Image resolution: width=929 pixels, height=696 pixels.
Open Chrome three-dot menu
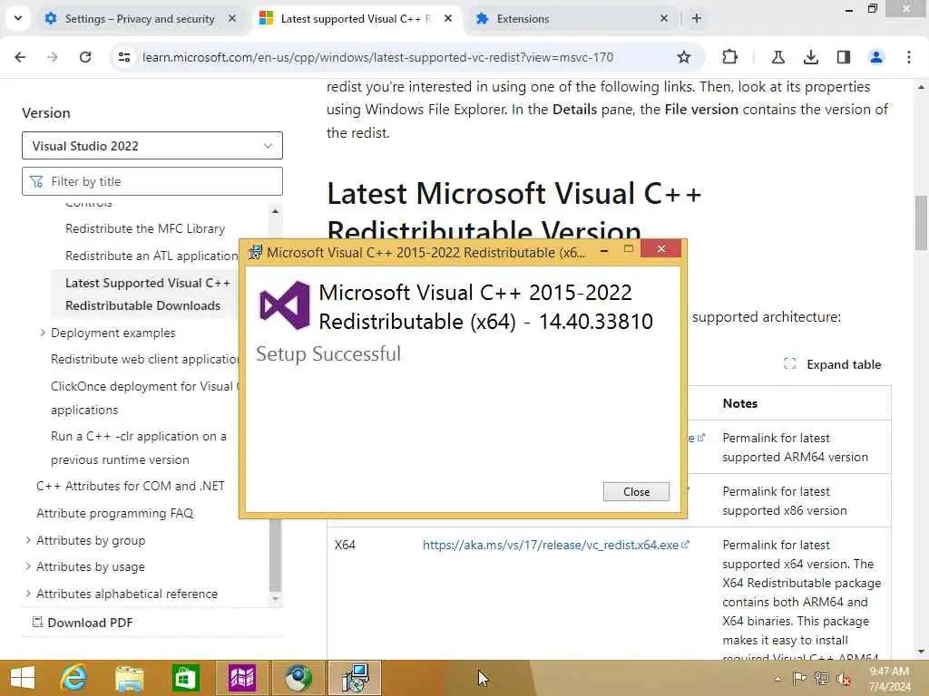click(x=908, y=57)
